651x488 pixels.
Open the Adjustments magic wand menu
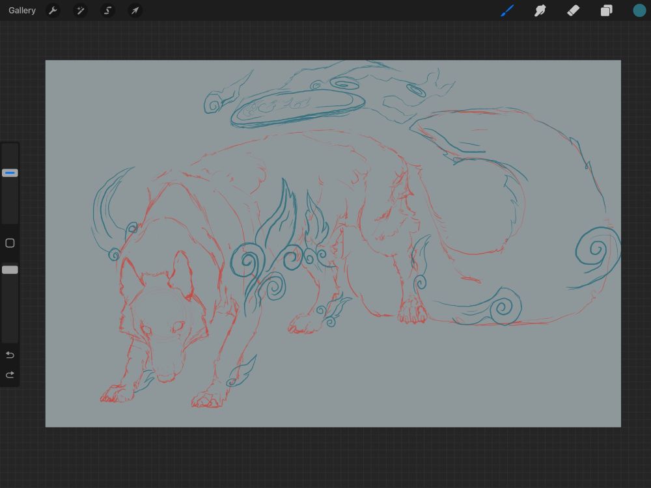(x=80, y=10)
